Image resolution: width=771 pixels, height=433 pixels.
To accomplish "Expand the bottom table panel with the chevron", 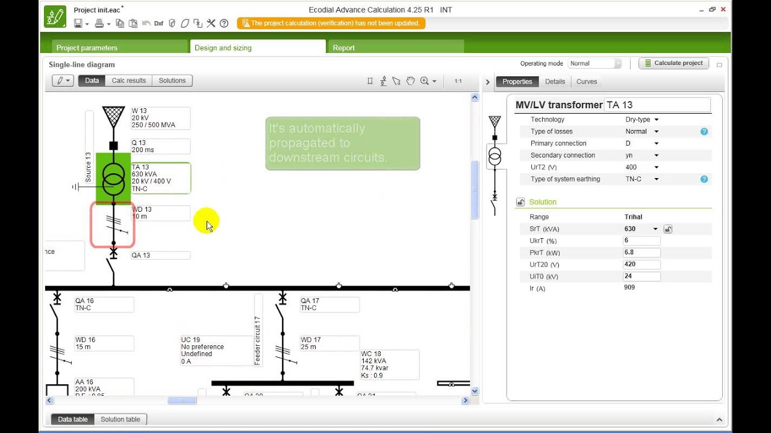I will point(719,420).
